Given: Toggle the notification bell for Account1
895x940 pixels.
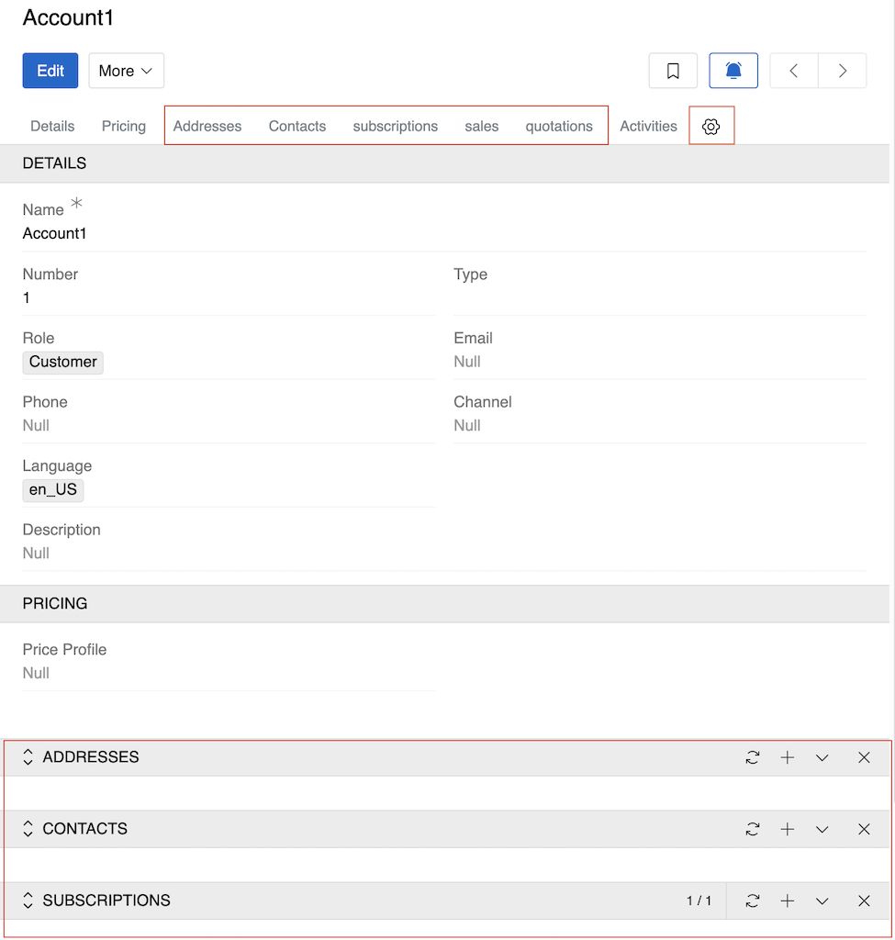Looking at the screenshot, I should pos(733,71).
